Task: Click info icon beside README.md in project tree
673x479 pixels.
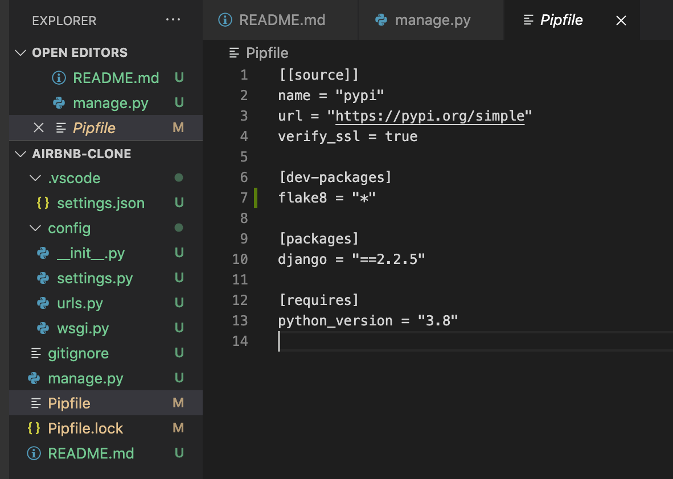Action: (34, 453)
